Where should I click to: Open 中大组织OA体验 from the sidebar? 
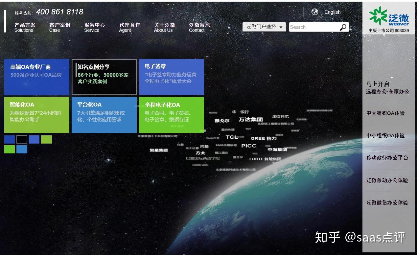tap(386, 113)
